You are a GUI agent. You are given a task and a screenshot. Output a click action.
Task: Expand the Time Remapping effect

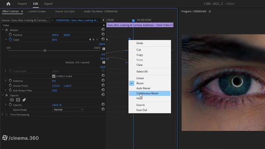tap(2, 114)
